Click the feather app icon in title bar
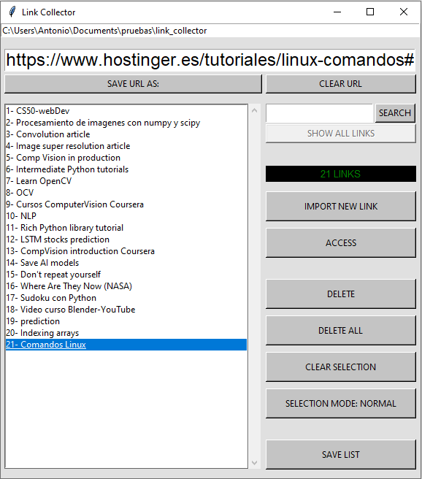 click(x=12, y=12)
